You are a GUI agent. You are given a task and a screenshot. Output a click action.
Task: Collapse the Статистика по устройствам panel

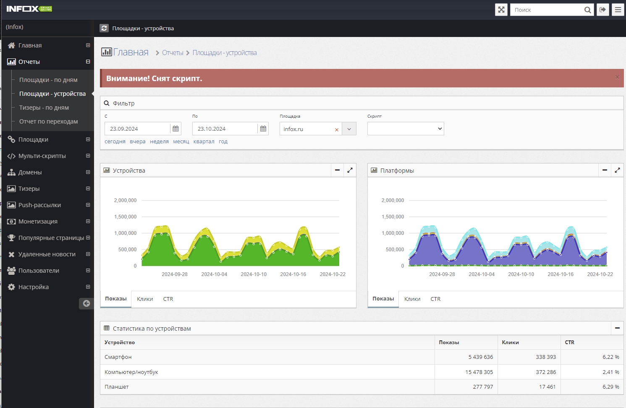click(617, 328)
